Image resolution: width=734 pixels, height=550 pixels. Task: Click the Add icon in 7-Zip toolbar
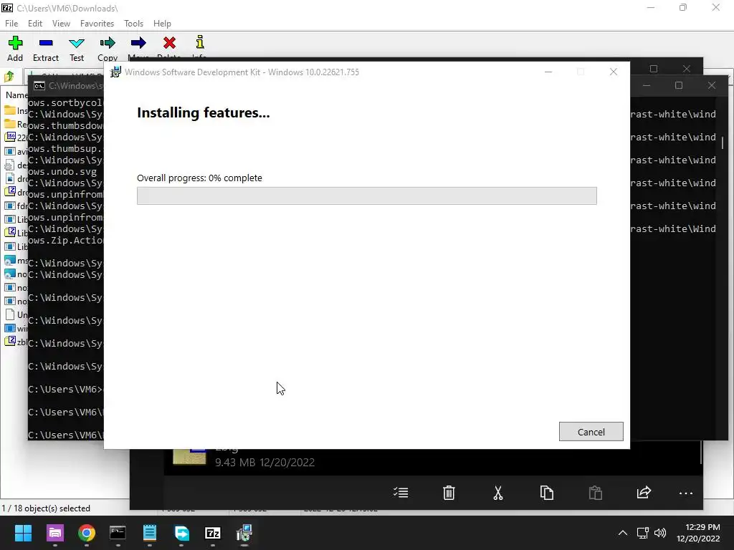[15, 43]
